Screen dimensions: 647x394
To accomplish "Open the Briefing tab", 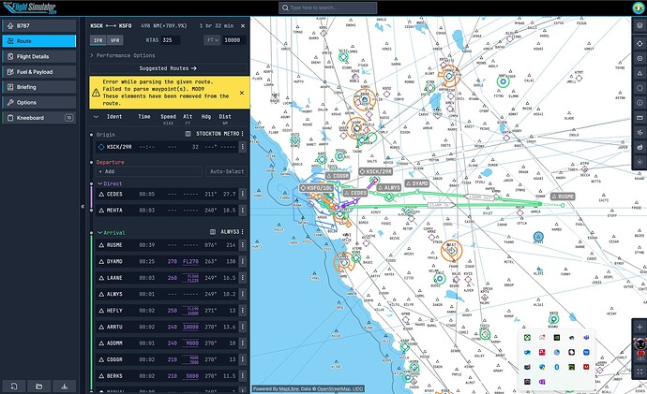I will pyautogui.click(x=38, y=87).
